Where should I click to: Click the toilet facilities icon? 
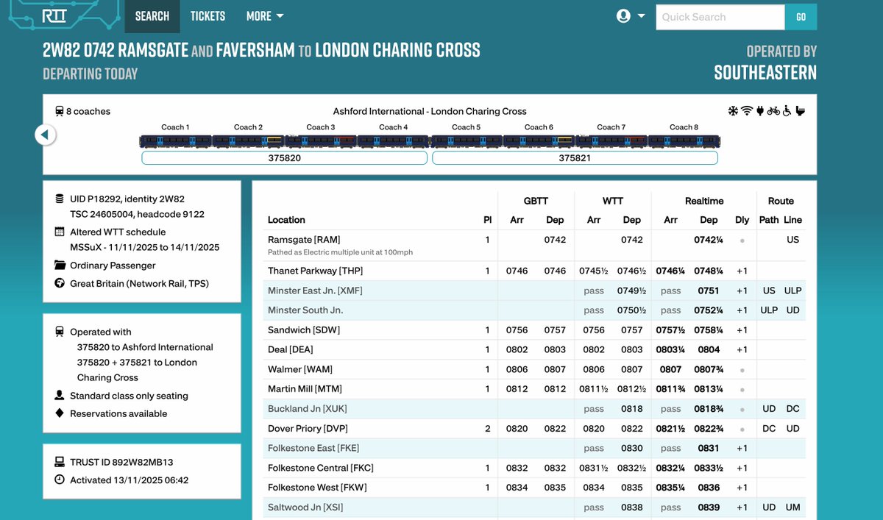point(800,111)
